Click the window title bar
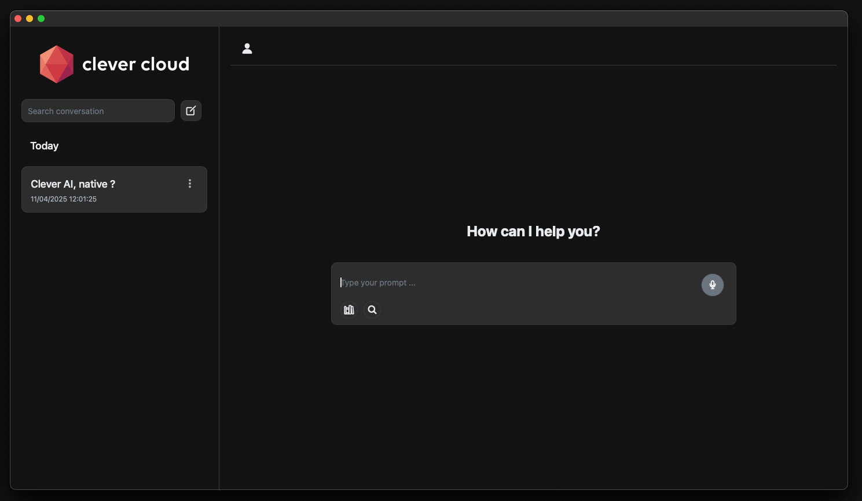 428,19
